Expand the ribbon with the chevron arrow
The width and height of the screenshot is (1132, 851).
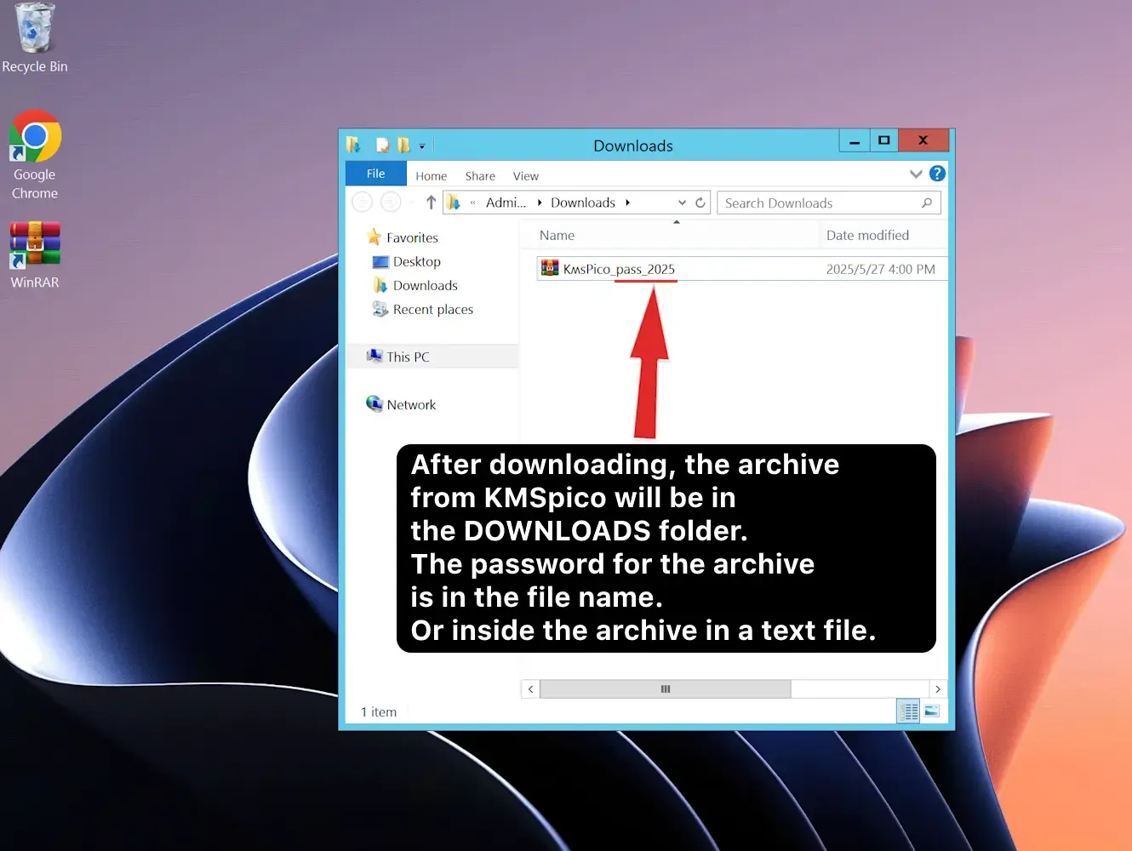[916, 174]
